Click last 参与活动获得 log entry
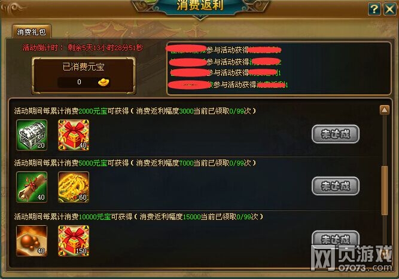 pos(229,85)
